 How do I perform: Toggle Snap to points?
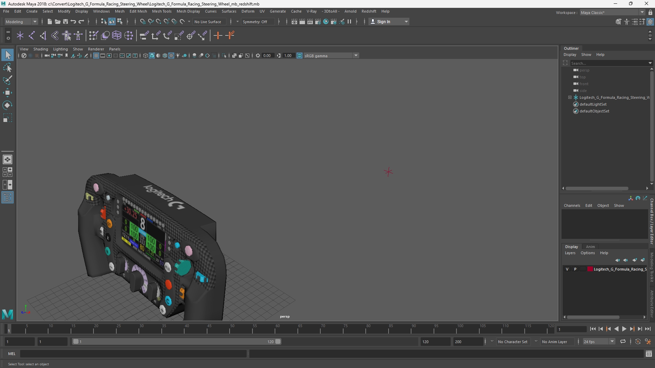(158, 21)
